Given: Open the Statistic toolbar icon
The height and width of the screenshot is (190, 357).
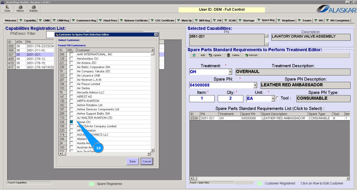Looking at the screenshot, I should tap(34, 9).
